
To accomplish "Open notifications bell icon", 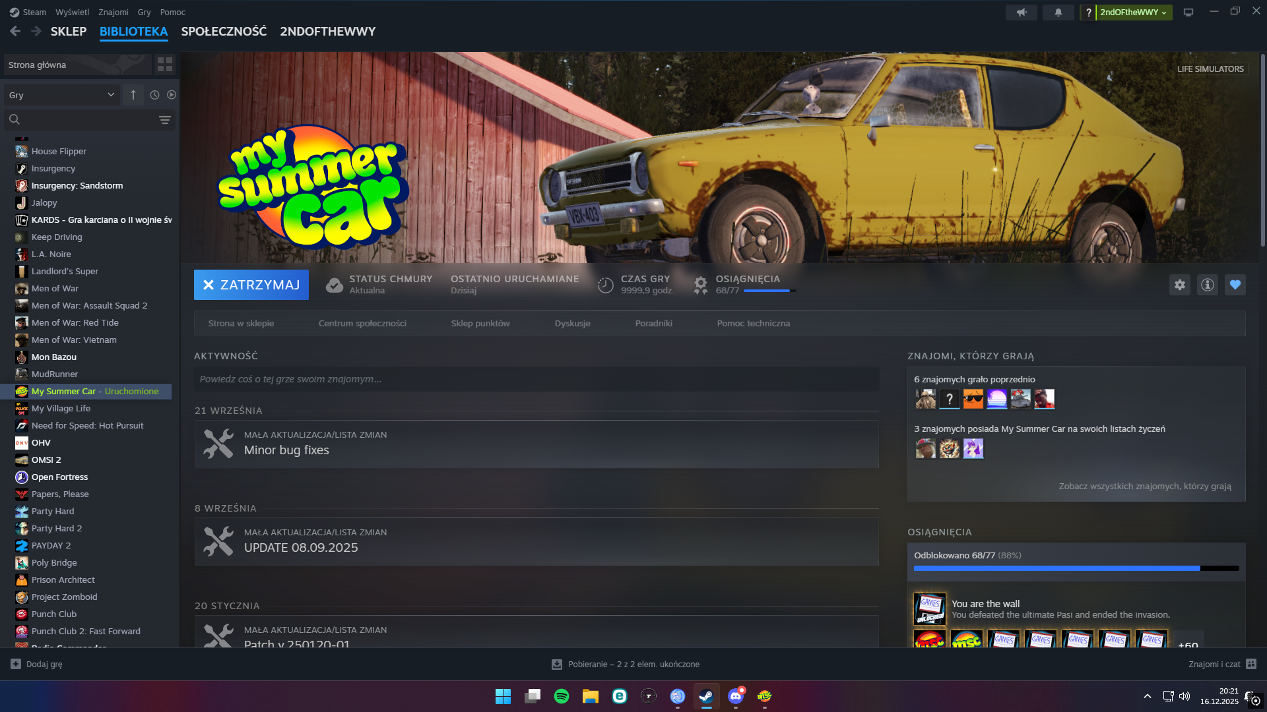I will (1058, 13).
